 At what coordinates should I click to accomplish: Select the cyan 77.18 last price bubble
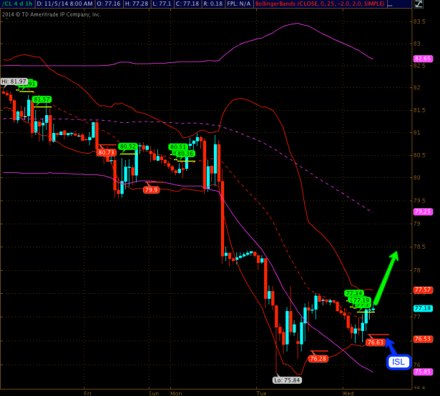pos(423,308)
